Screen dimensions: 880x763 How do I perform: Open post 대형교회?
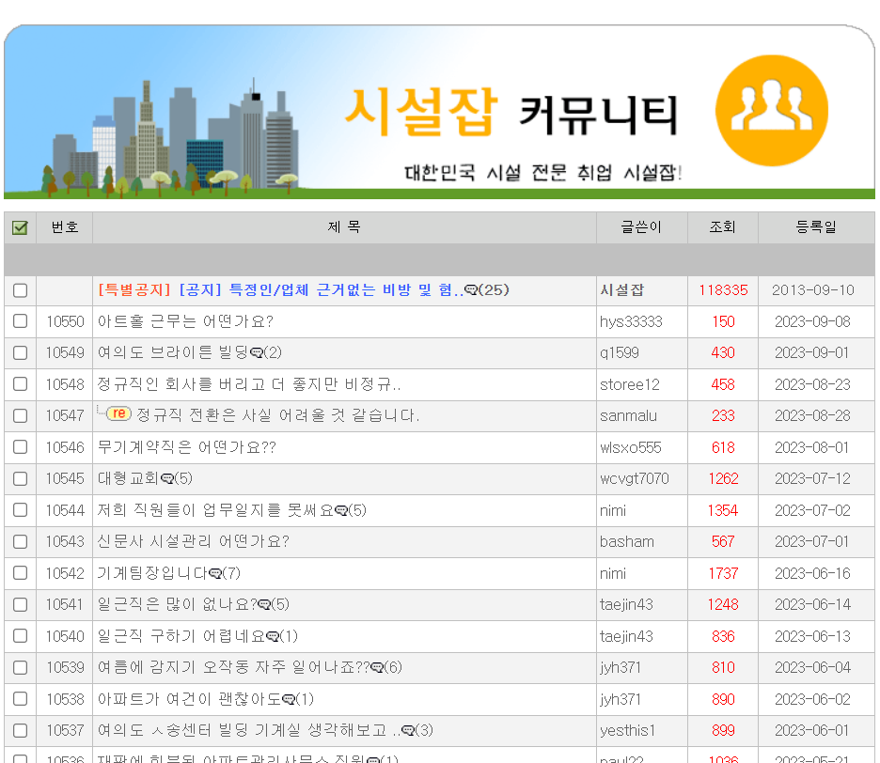pos(129,478)
